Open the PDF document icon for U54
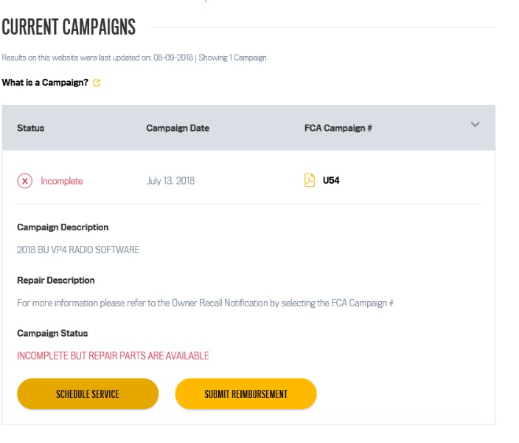519x443 pixels. click(310, 180)
